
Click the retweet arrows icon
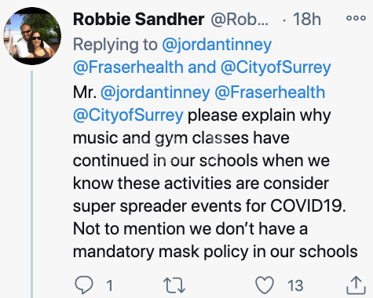point(174,285)
